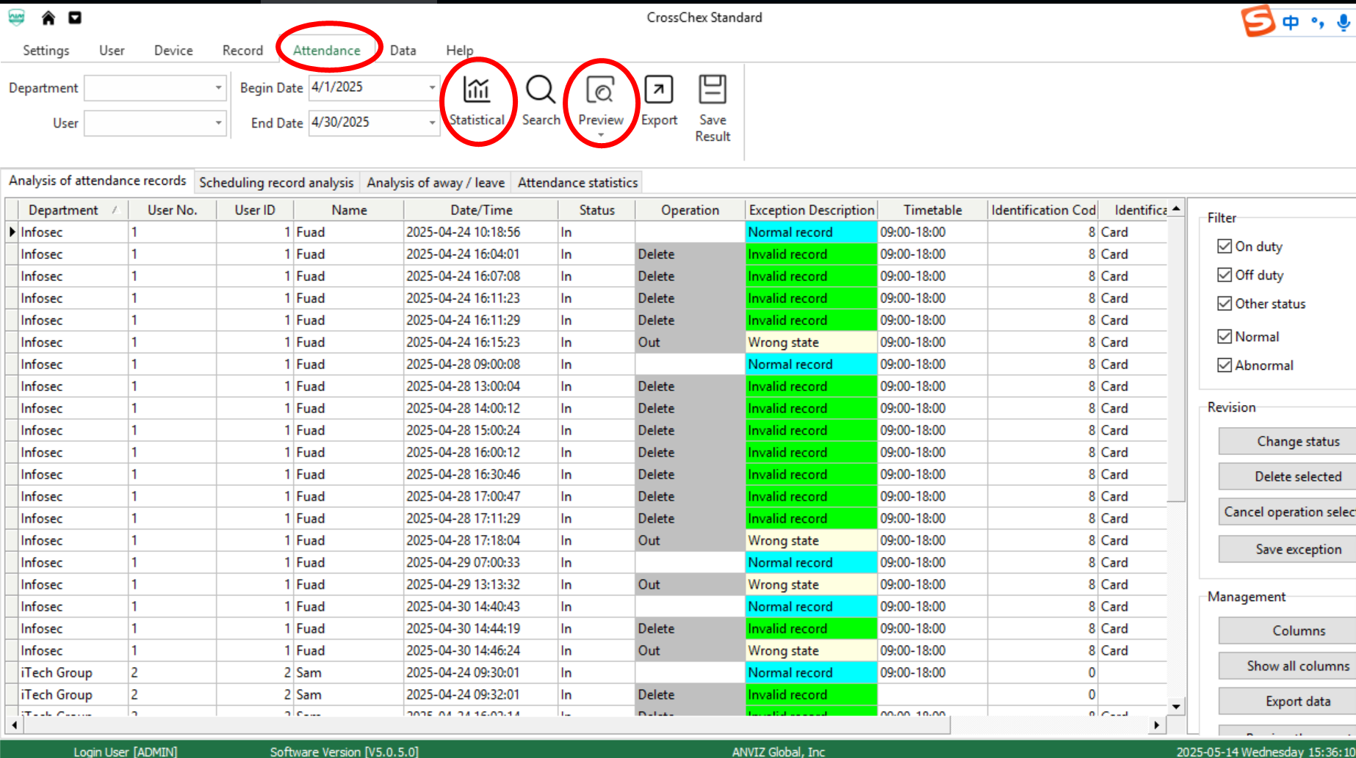Image resolution: width=1356 pixels, height=758 pixels.
Task: Open the Help menu
Action: 460,50
